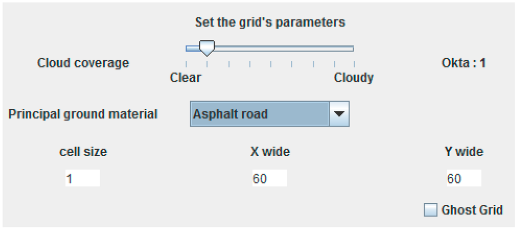Focus the cell size input field
The image size is (518, 230).
pos(82,178)
